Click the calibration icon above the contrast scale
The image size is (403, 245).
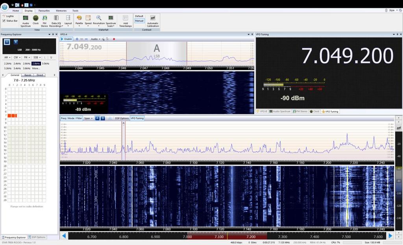[x=399, y=128]
